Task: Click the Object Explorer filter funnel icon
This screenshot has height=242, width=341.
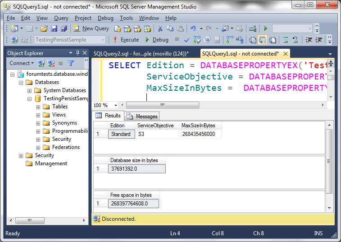Action: (71, 64)
